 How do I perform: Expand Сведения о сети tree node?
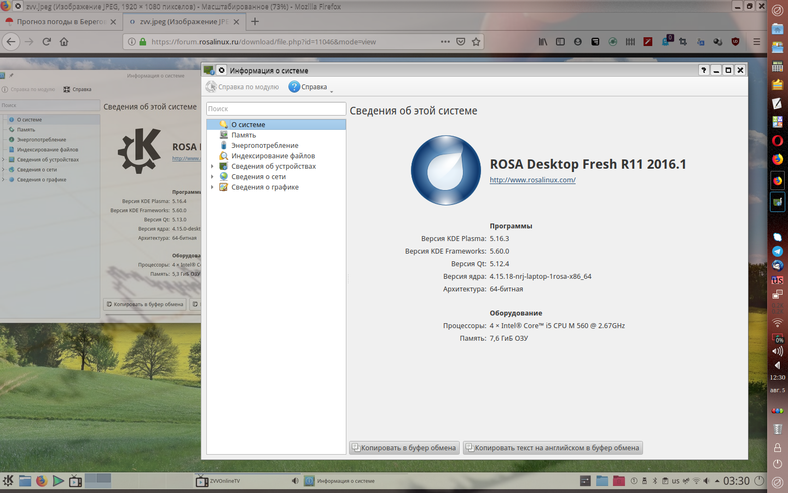212,176
